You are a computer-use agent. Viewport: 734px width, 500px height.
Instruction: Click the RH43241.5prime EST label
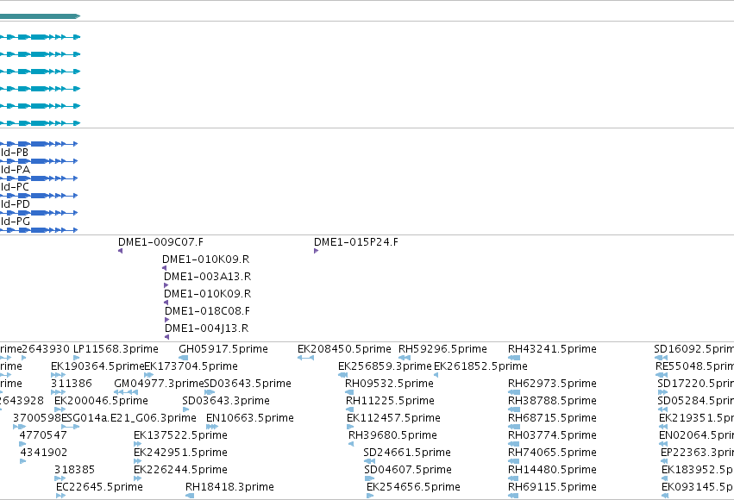(x=552, y=349)
